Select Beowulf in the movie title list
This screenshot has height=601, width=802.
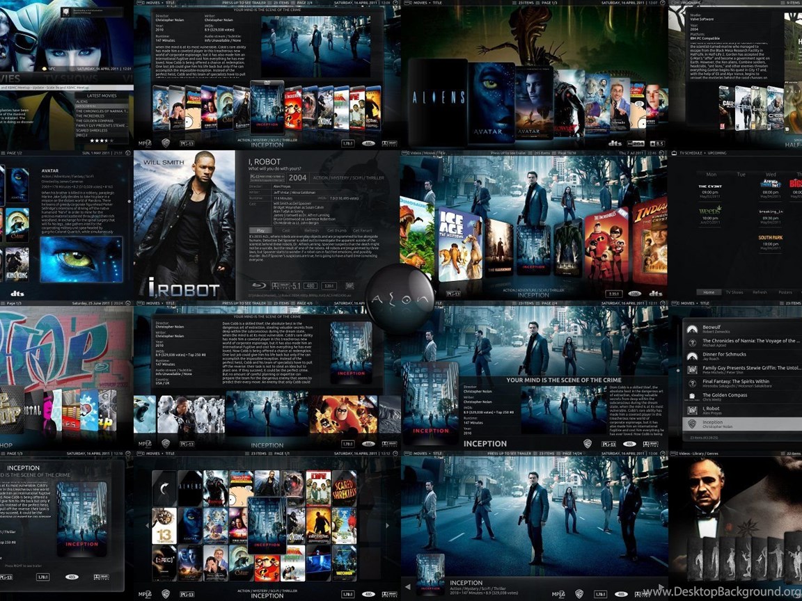(741, 329)
